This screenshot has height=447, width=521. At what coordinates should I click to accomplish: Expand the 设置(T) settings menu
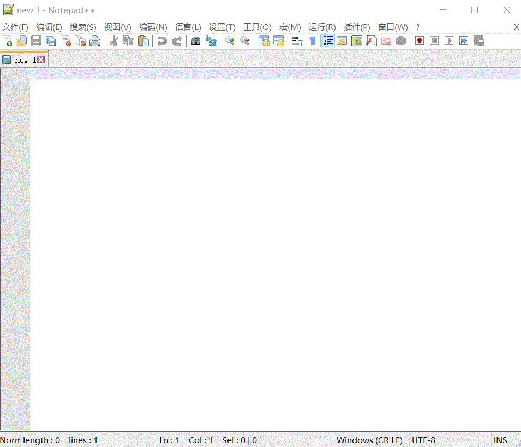click(x=222, y=27)
